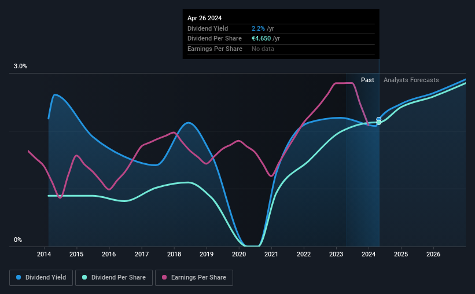
Task: Click the No data earnings value
Action: click(x=263, y=49)
